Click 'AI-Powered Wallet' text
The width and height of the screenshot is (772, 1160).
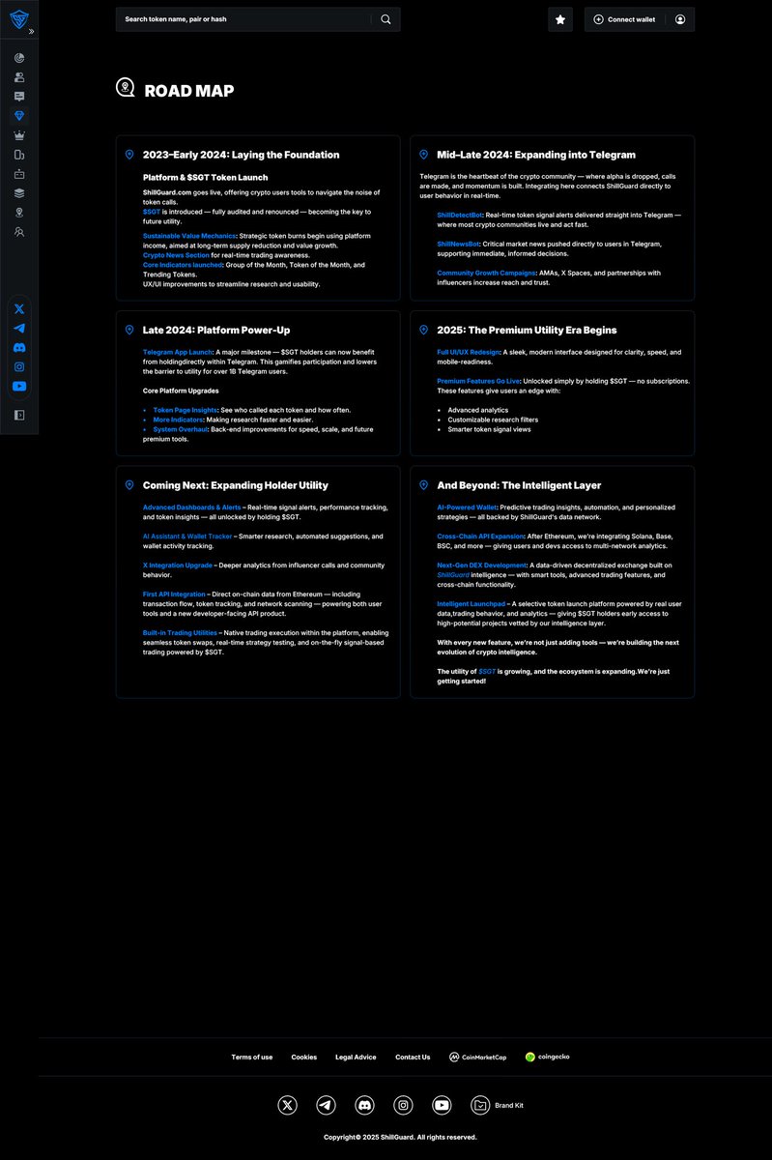pos(468,507)
